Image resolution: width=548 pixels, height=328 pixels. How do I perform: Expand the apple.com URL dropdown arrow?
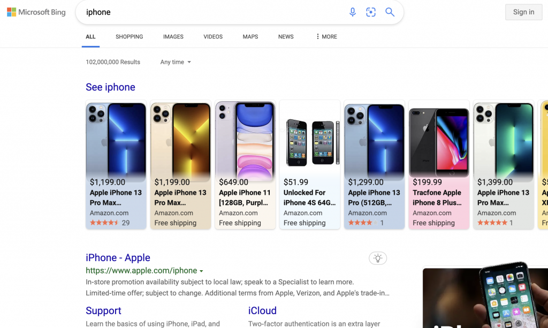(202, 271)
